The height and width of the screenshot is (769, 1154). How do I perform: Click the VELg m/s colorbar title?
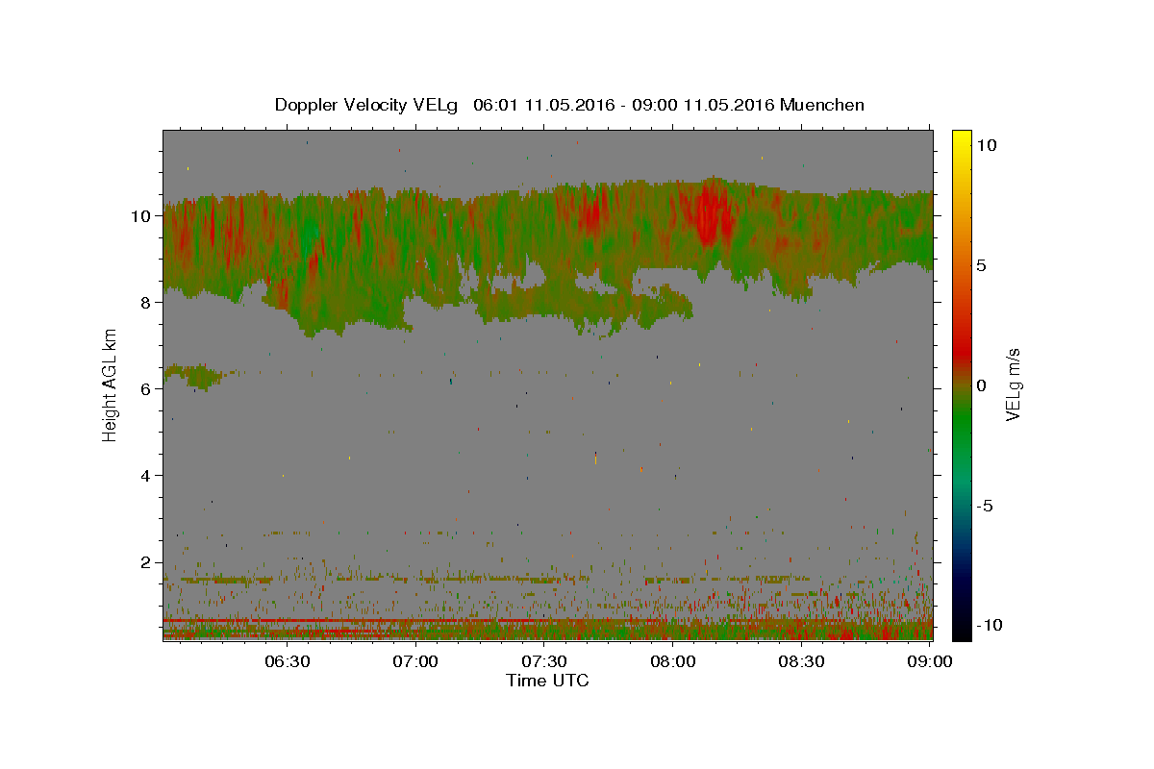coord(1014,384)
